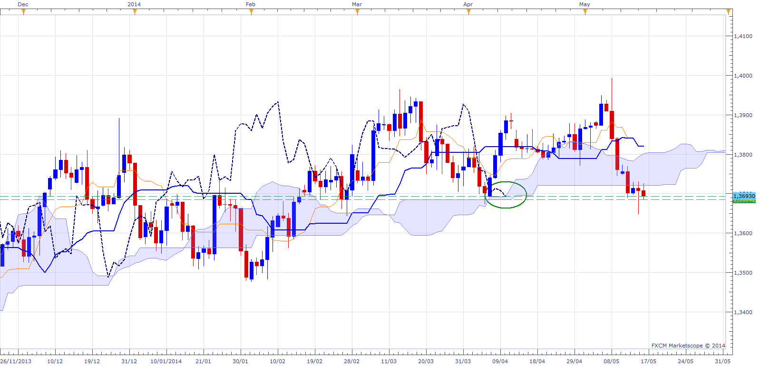The image size is (760, 367).
Task: Click the orange triangle marker under May
Action: click(x=585, y=12)
